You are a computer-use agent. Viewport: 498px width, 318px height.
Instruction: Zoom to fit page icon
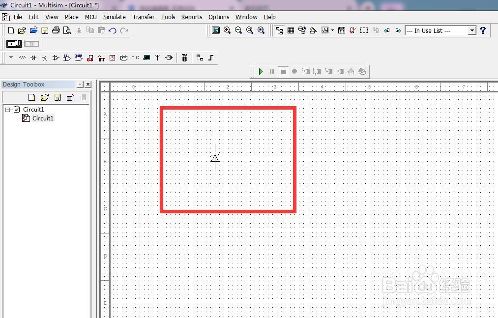(x=261, y=30)
